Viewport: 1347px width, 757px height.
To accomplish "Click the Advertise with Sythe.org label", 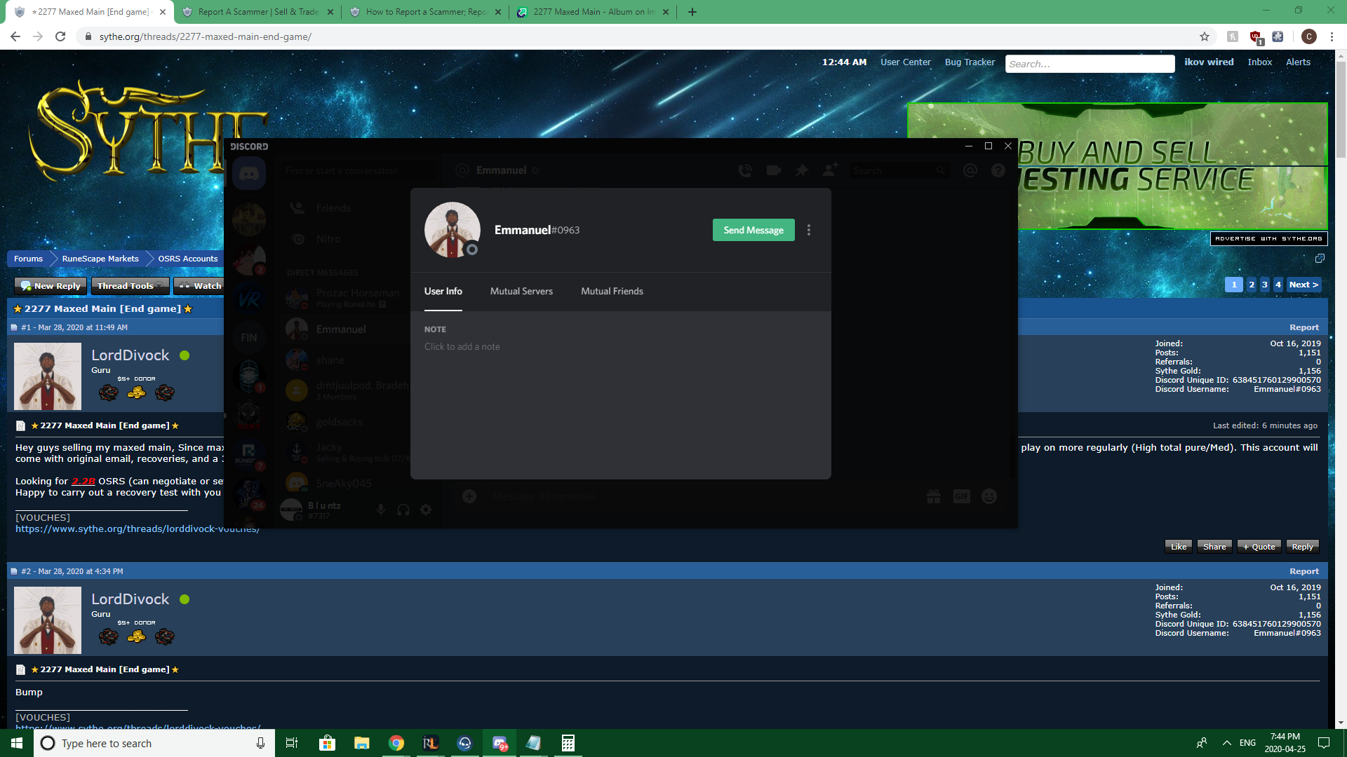I will click(1268, 238).
